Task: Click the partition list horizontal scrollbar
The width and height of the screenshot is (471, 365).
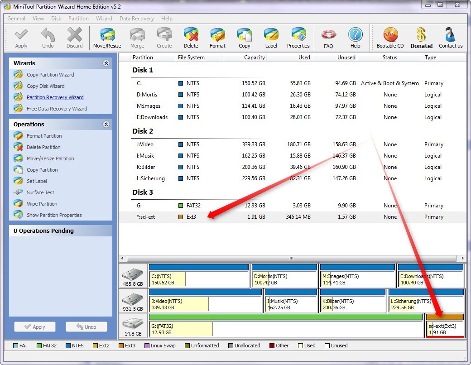Action: point(291,258)
